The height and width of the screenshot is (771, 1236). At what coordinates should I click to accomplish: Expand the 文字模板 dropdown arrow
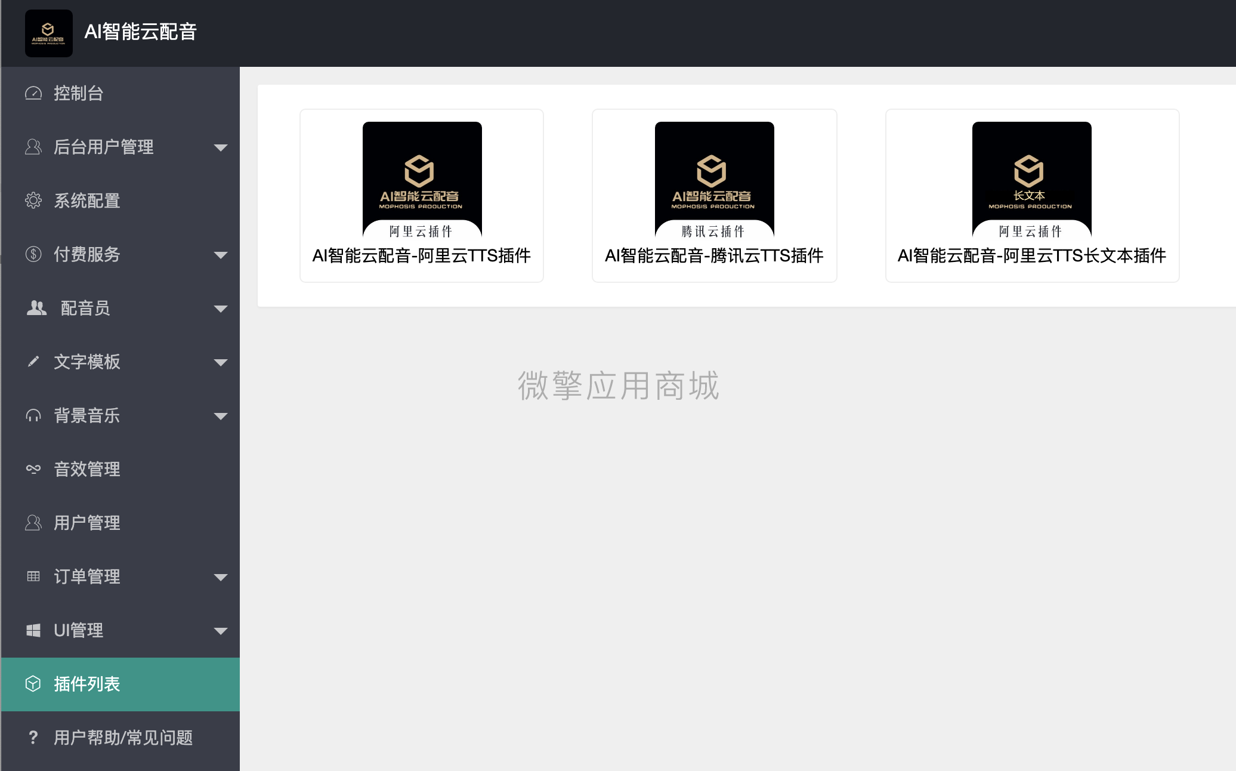point(221,362)
